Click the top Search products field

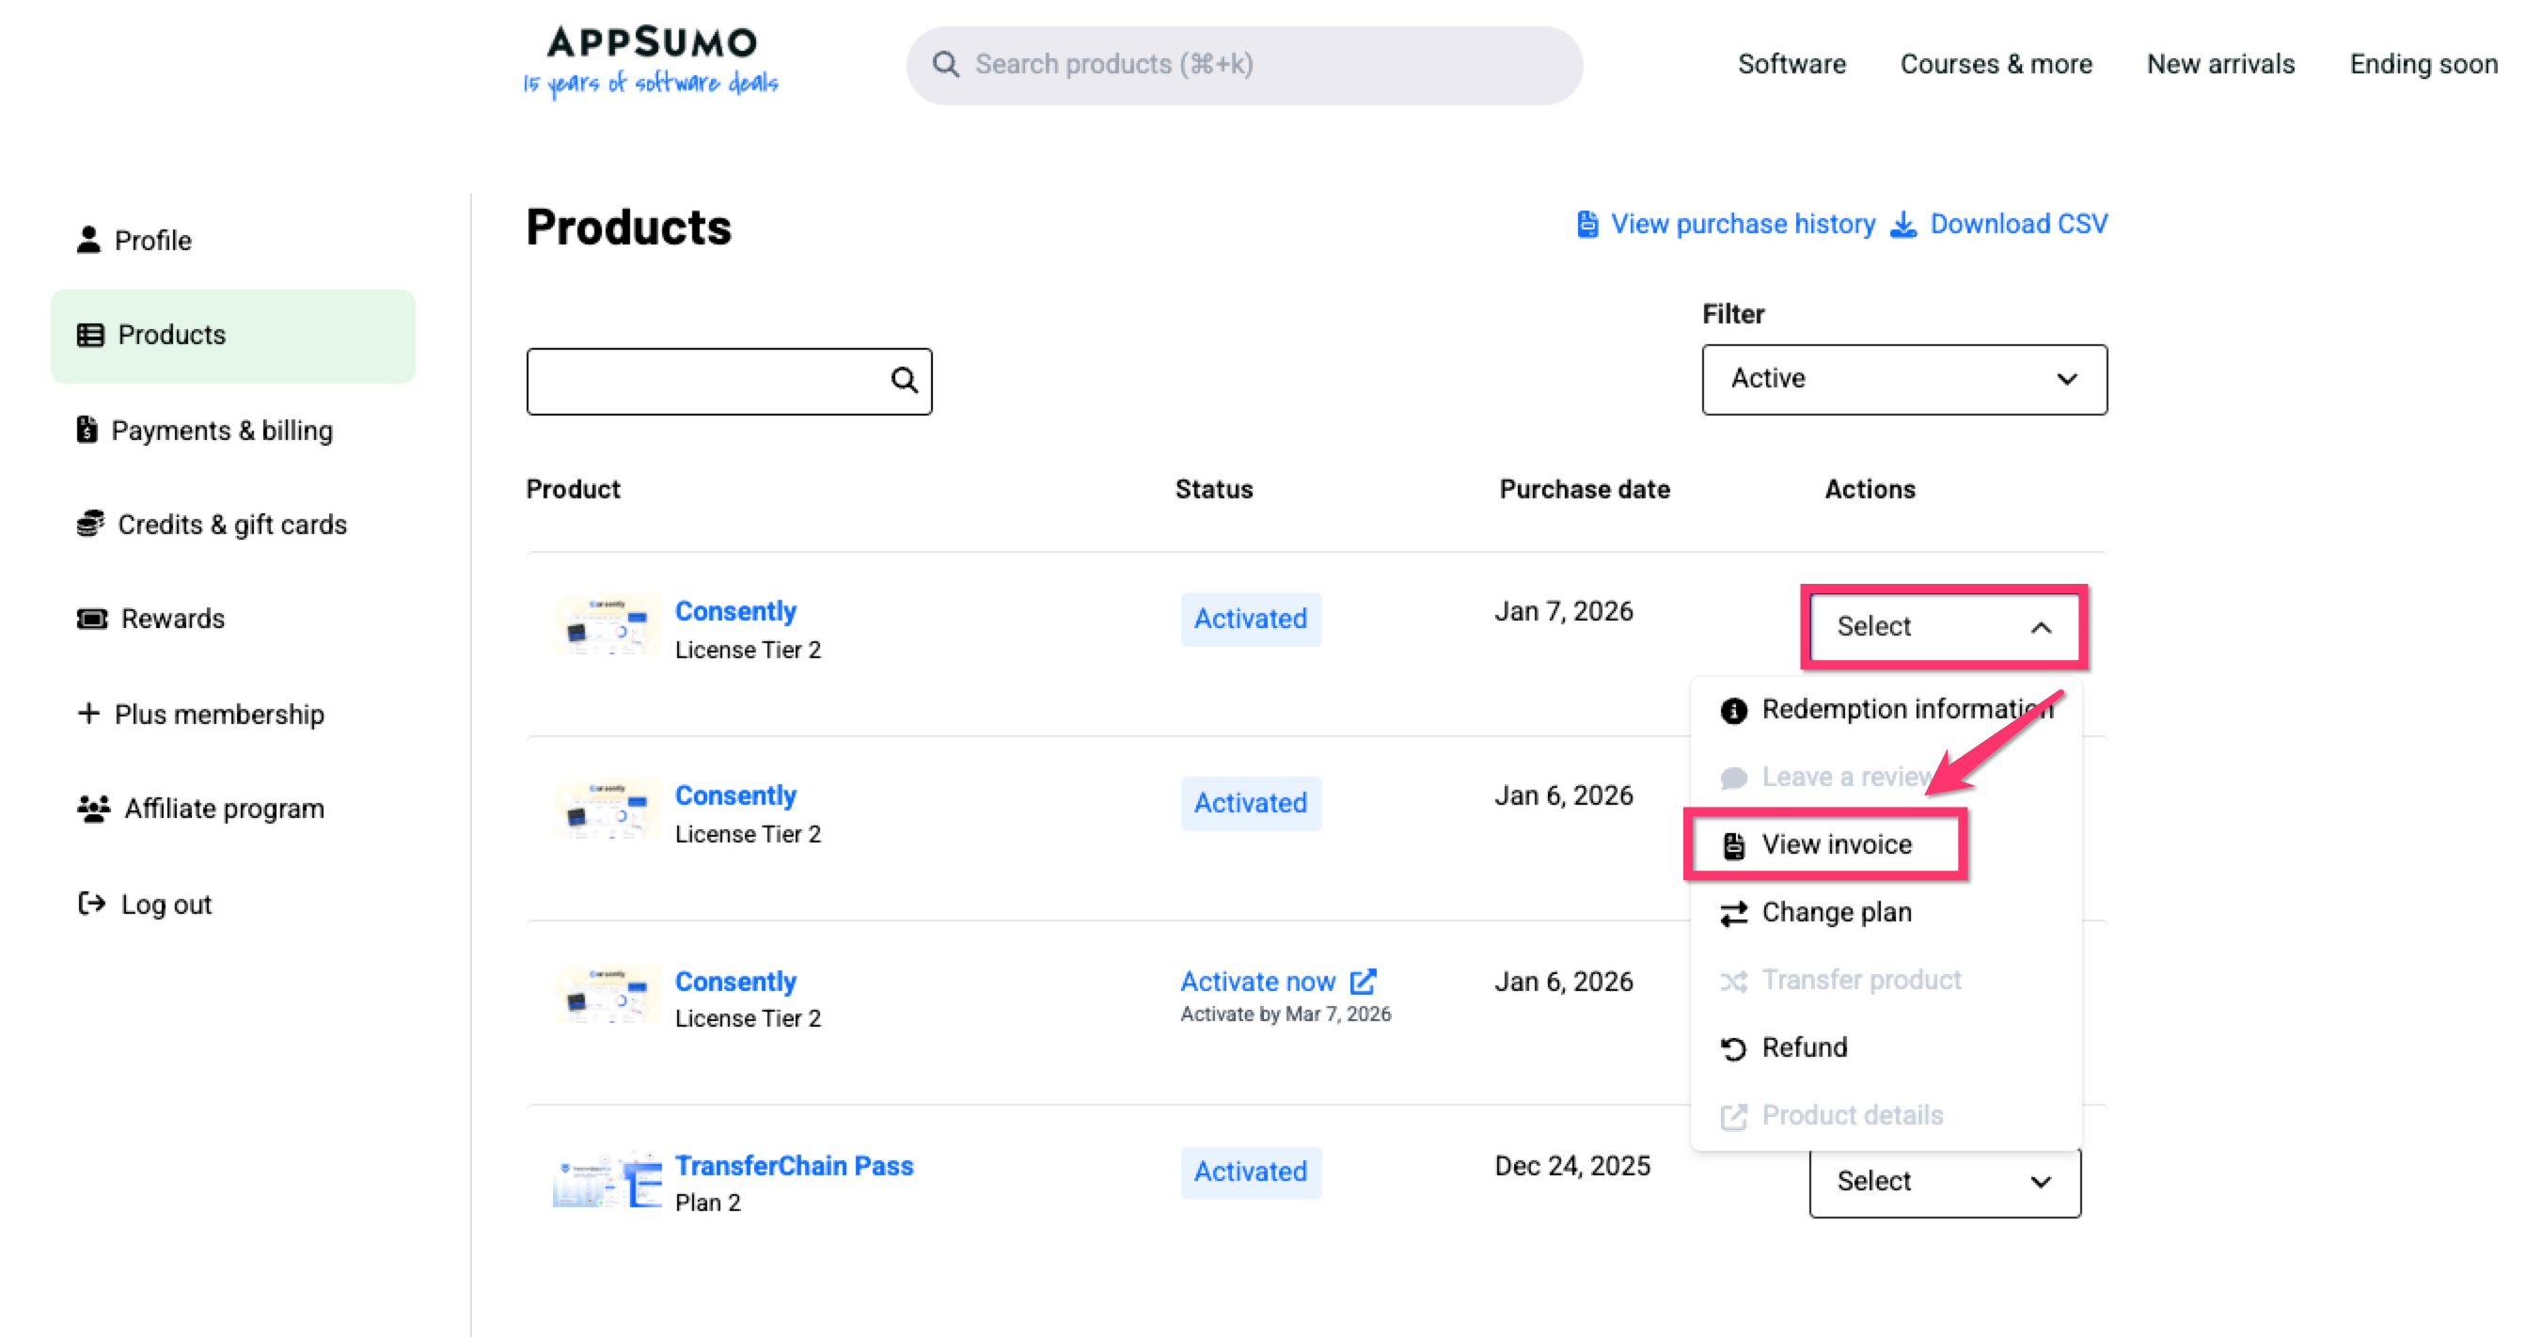(x=1243, y=65)
